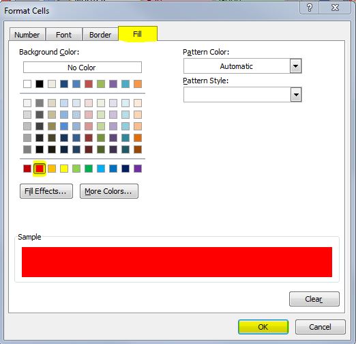Select the black theme color swatch

pyautogui.click(x=40, y=84)
